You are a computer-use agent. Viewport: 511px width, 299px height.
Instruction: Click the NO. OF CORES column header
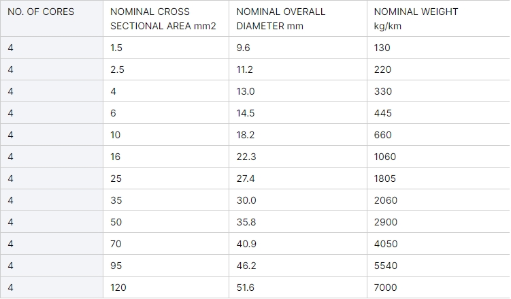pos(52,18)
